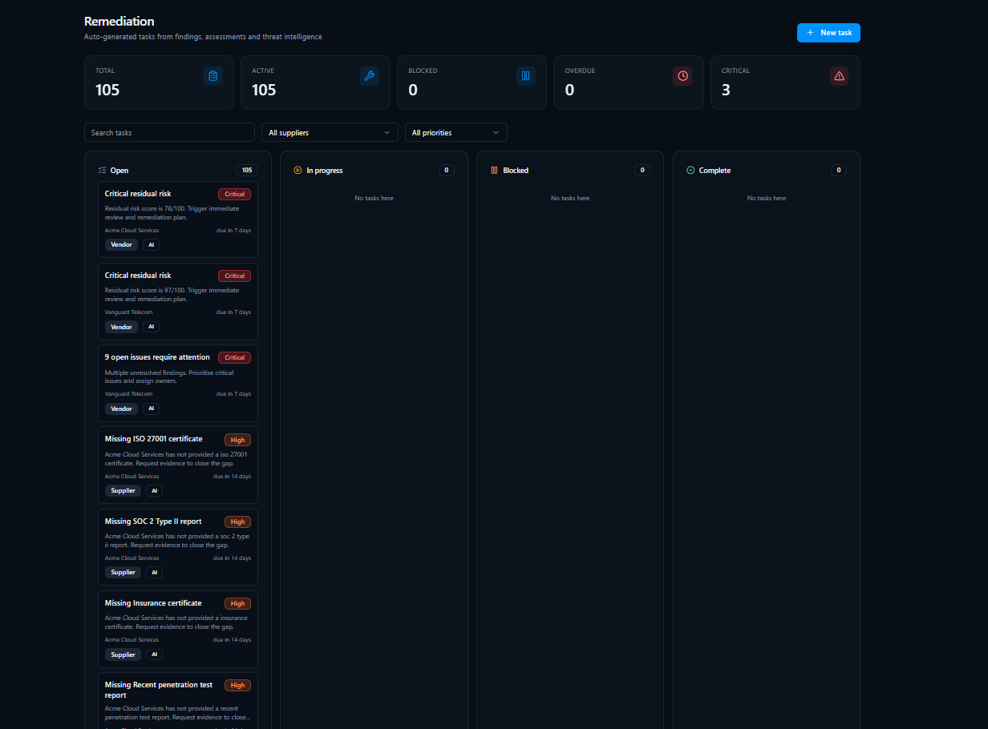The image size is (988, 729).
Task: Open the All suppliers dropdown
Action: coord(330,132)
